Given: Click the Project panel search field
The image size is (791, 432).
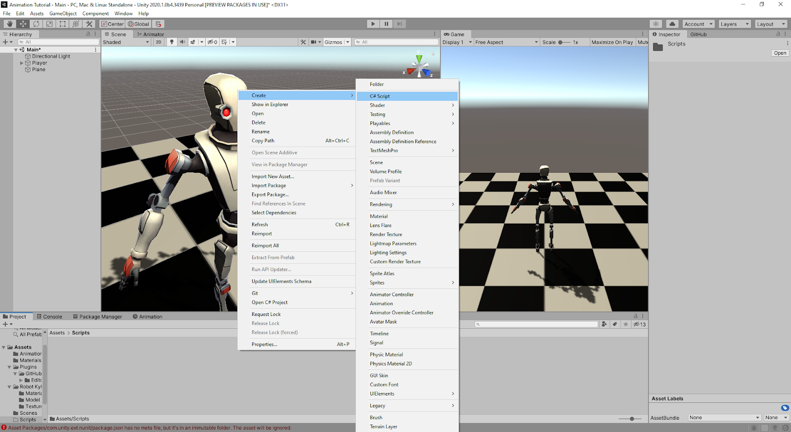Looking at the screenshot, I should coord(536,324).
